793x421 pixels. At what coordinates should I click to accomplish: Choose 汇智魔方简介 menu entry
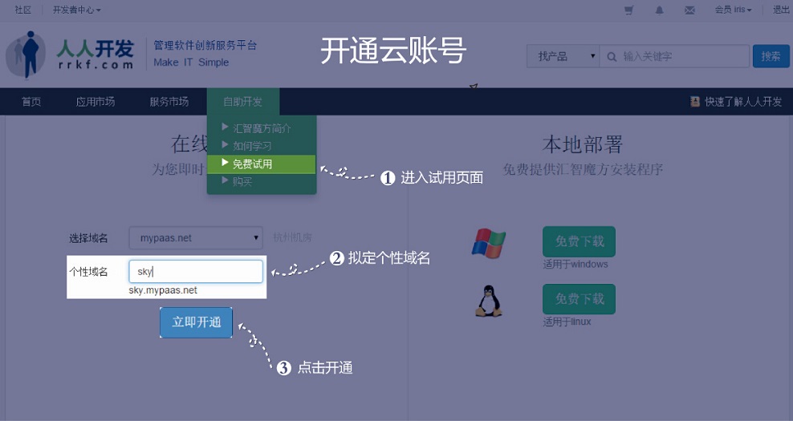[262, 128]
